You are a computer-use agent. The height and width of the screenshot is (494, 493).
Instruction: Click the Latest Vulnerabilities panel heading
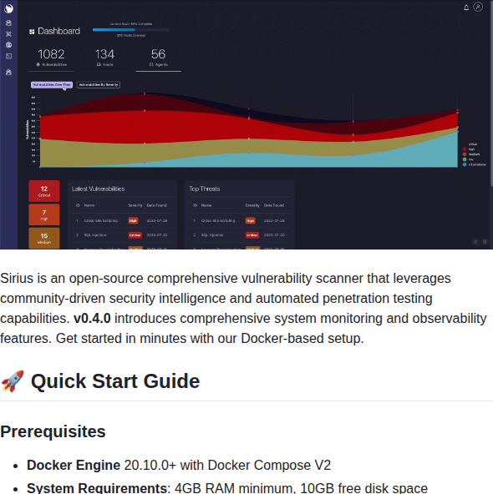click(x=98, y=189)
